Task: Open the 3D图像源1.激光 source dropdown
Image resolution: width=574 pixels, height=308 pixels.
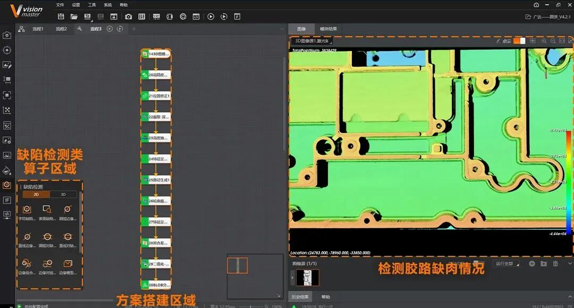Action: 314,39
